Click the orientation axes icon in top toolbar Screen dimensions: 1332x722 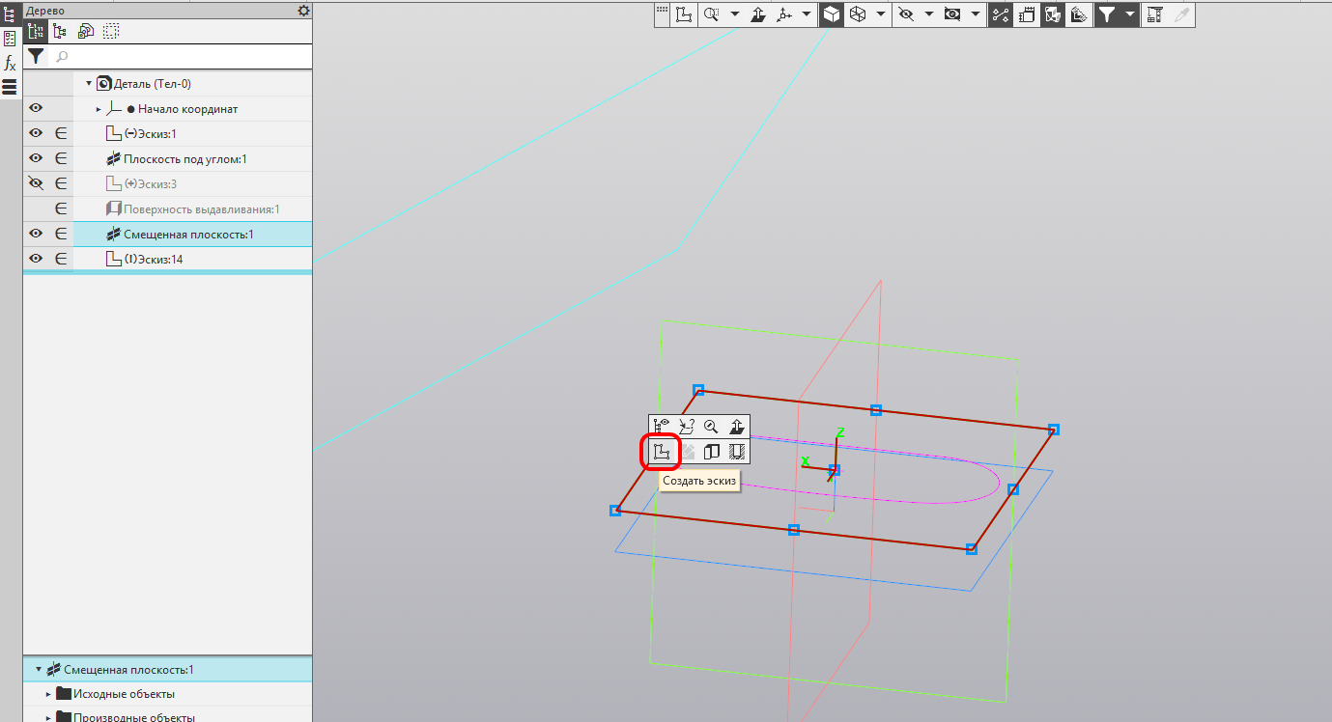click(x=784, y=14)
